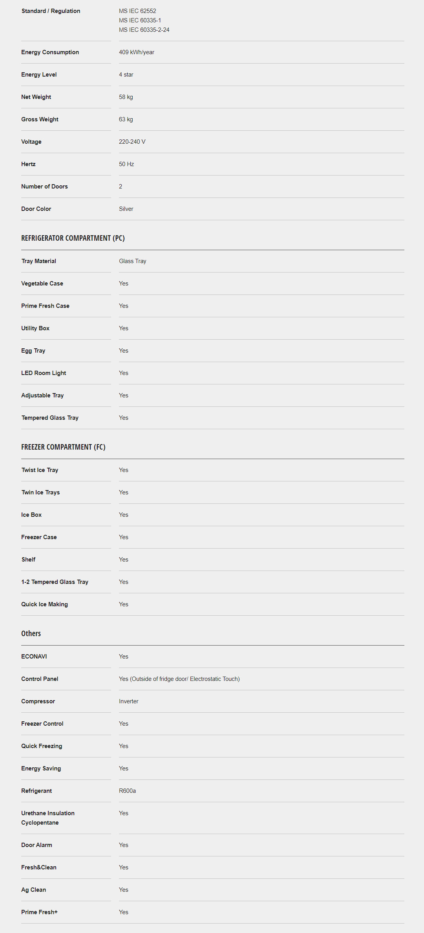Select the R600a refrigerant value
The image size is (424, 933).
click(x=127, y=791)
